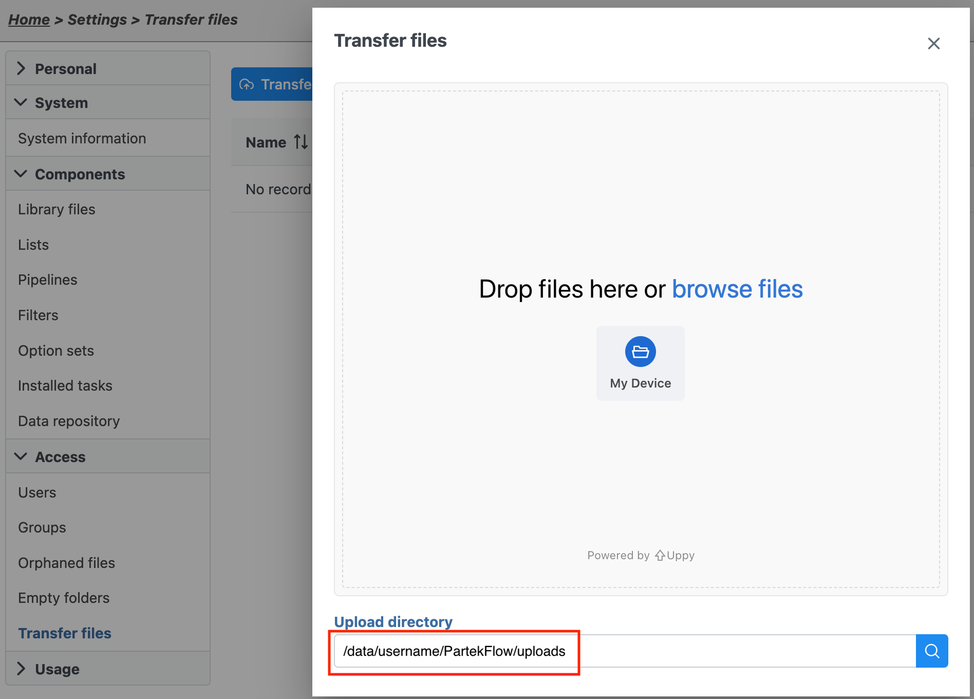
Task: Expand the Personal section
Action: [21, 68]
